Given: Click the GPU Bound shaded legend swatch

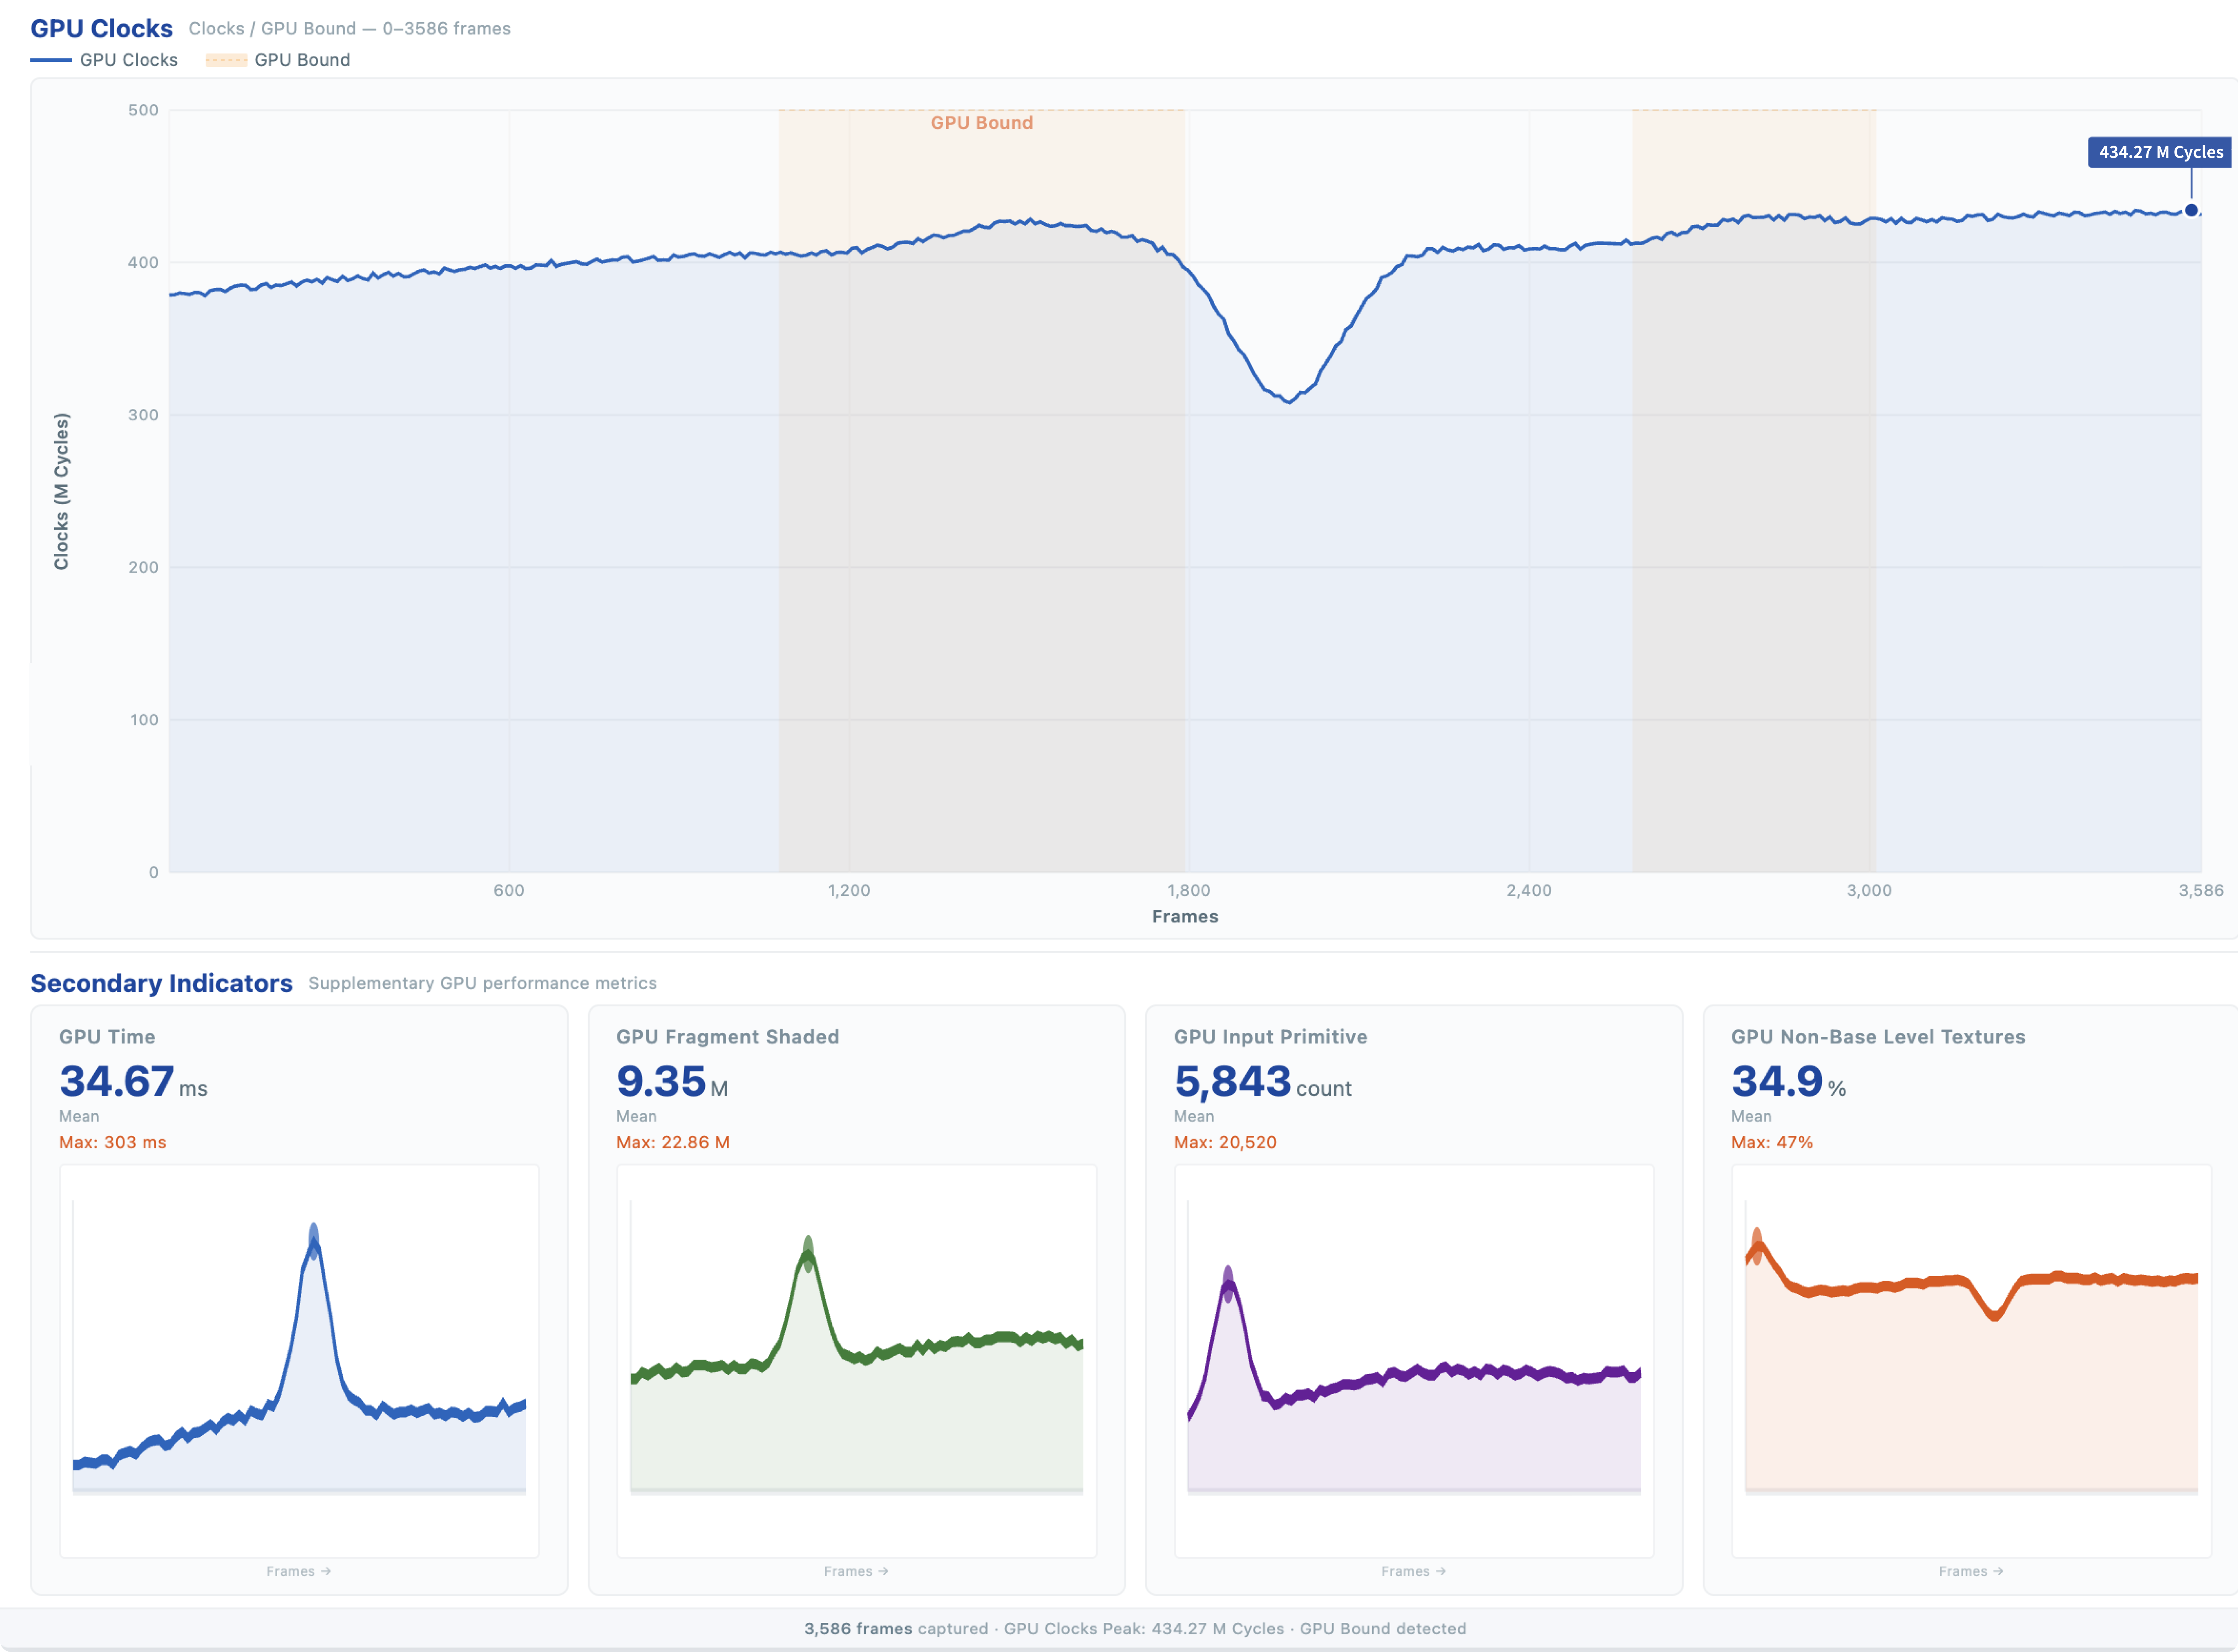Looking at the screenshot, I should click(226, 60).
